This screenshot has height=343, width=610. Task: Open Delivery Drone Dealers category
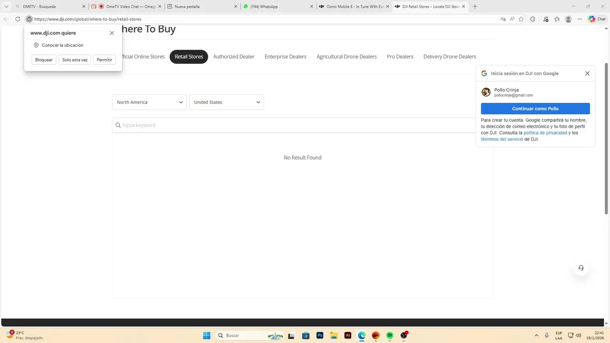(449, 57)
